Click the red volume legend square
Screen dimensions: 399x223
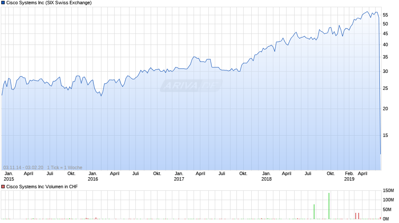pyautogui.click(x=3, y=187)
